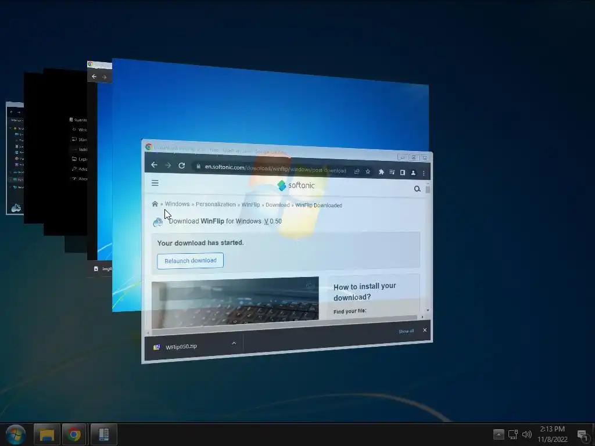This screenshot has height=446, width=595.
Task: Click the 'How to install your download?' heading
Action: (x=364, y=292)
